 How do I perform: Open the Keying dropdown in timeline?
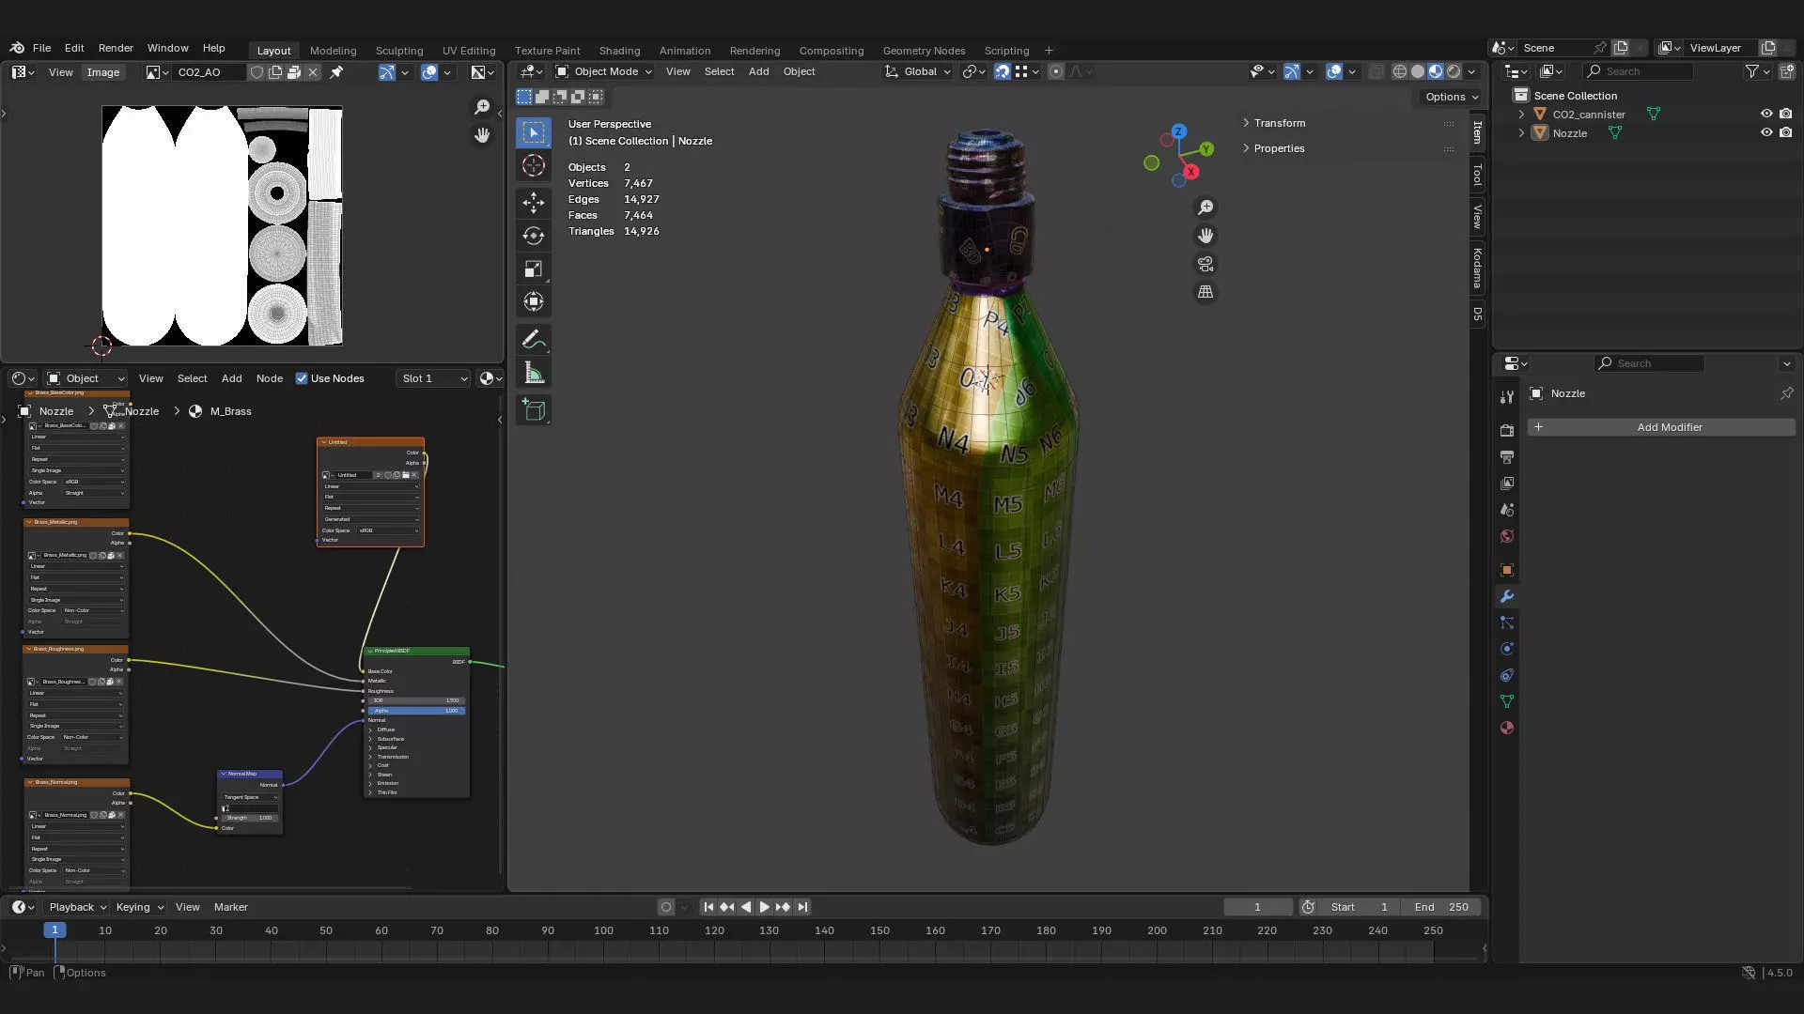pos(139,907)
